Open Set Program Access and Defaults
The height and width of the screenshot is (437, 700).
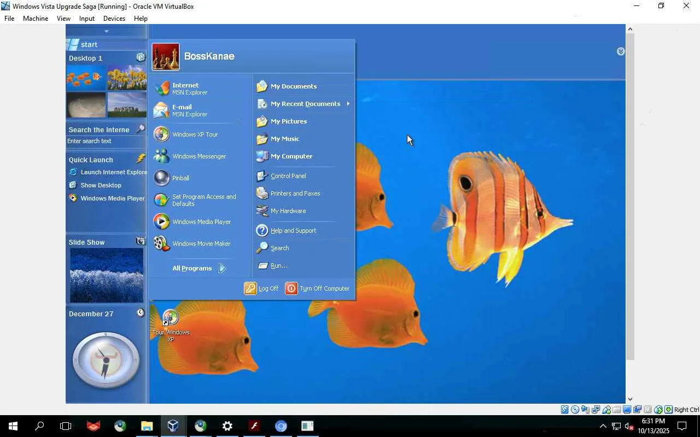tap(200, 200)
